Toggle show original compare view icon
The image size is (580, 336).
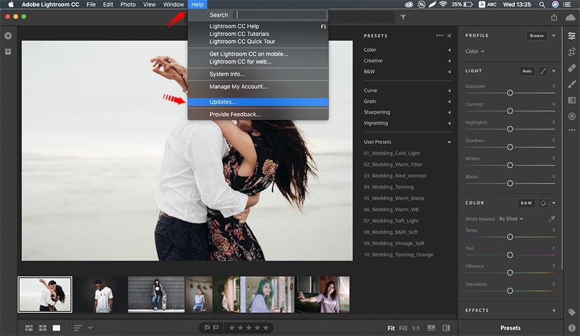point(445,328)
